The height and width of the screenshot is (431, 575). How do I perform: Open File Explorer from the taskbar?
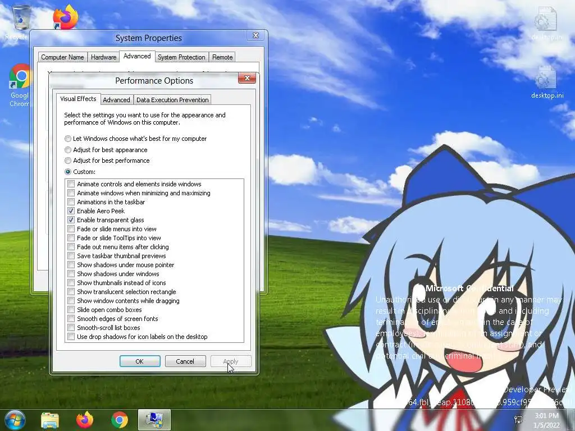pos(50,420)
